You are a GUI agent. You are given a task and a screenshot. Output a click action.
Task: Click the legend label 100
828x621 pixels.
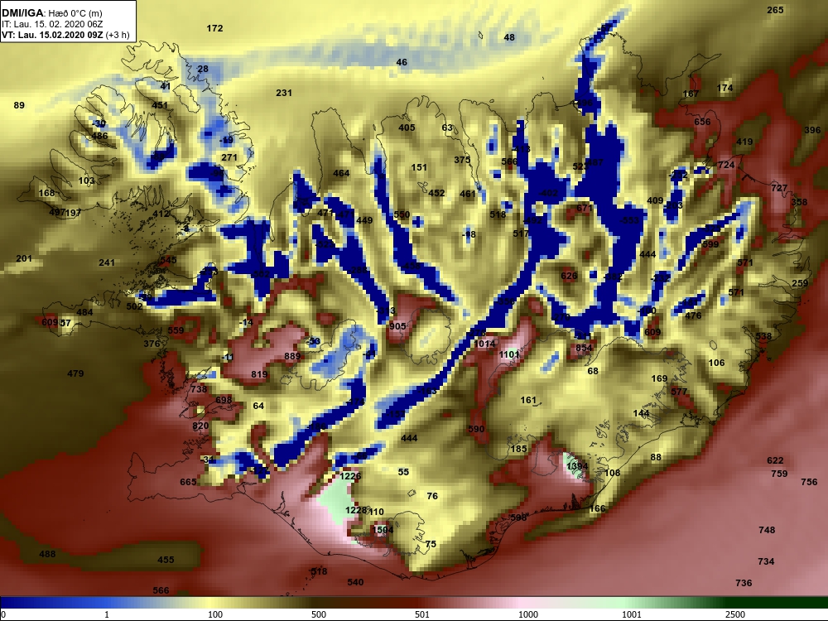tap(215, 614)
